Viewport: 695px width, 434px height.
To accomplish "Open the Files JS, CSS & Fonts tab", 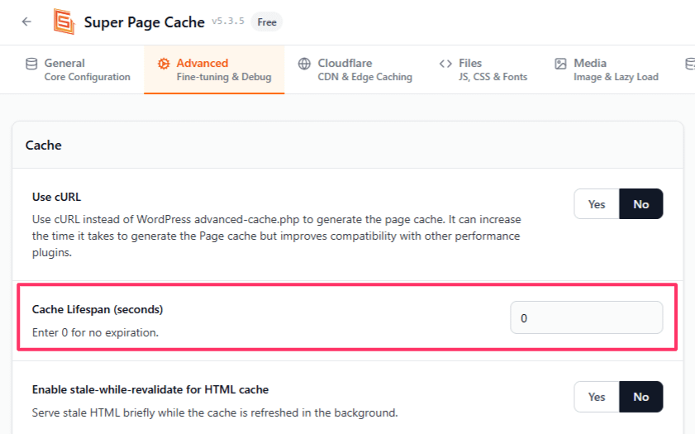I will coord(483,69).
